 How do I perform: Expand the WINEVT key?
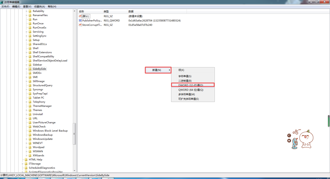[x=27, y=143]
